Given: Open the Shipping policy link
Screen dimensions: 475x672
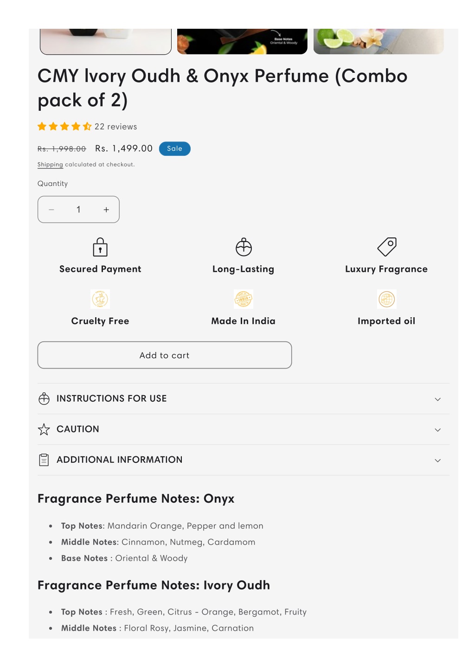Looking at the screenshot, I should coord(50,165).
